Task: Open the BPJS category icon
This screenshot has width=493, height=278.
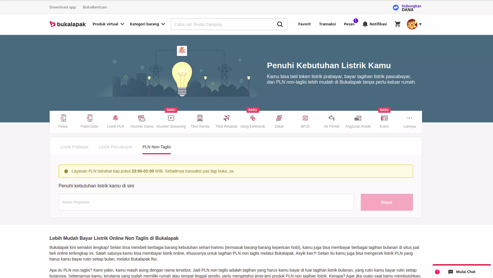Action: [305, 118]
